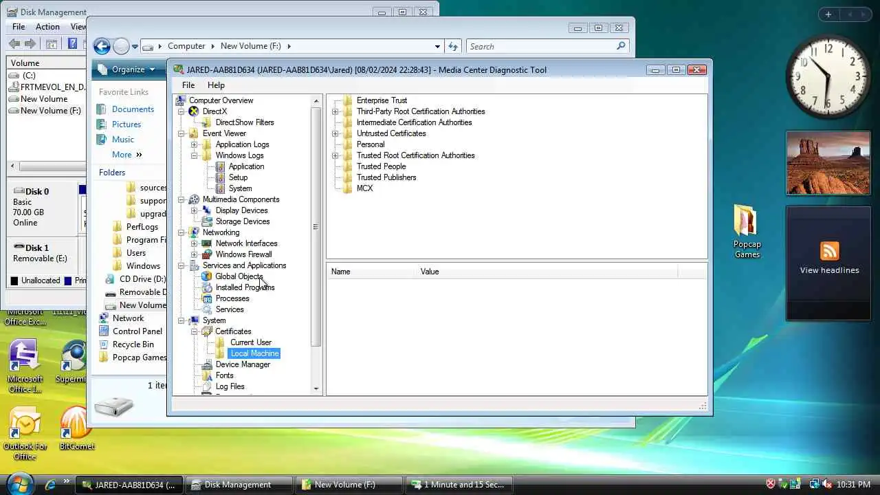
Task: Click the Event Viewer node icon
Action: 194,133
